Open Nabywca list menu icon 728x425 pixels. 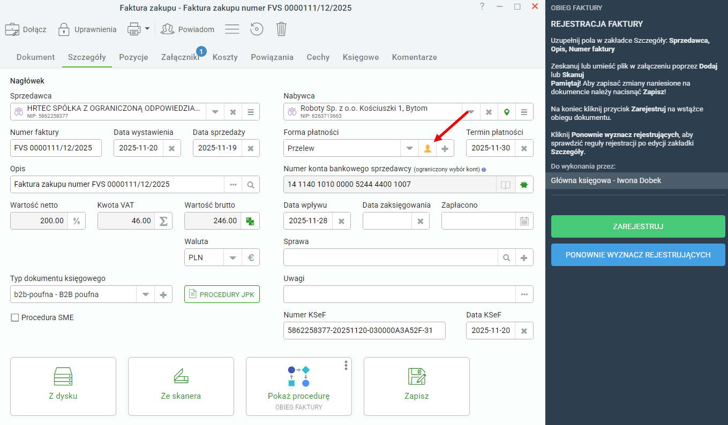point(524,112)
